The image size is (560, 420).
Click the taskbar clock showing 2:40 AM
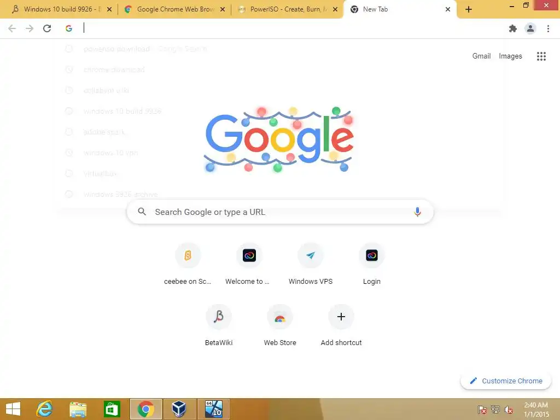tap(536, 410)
